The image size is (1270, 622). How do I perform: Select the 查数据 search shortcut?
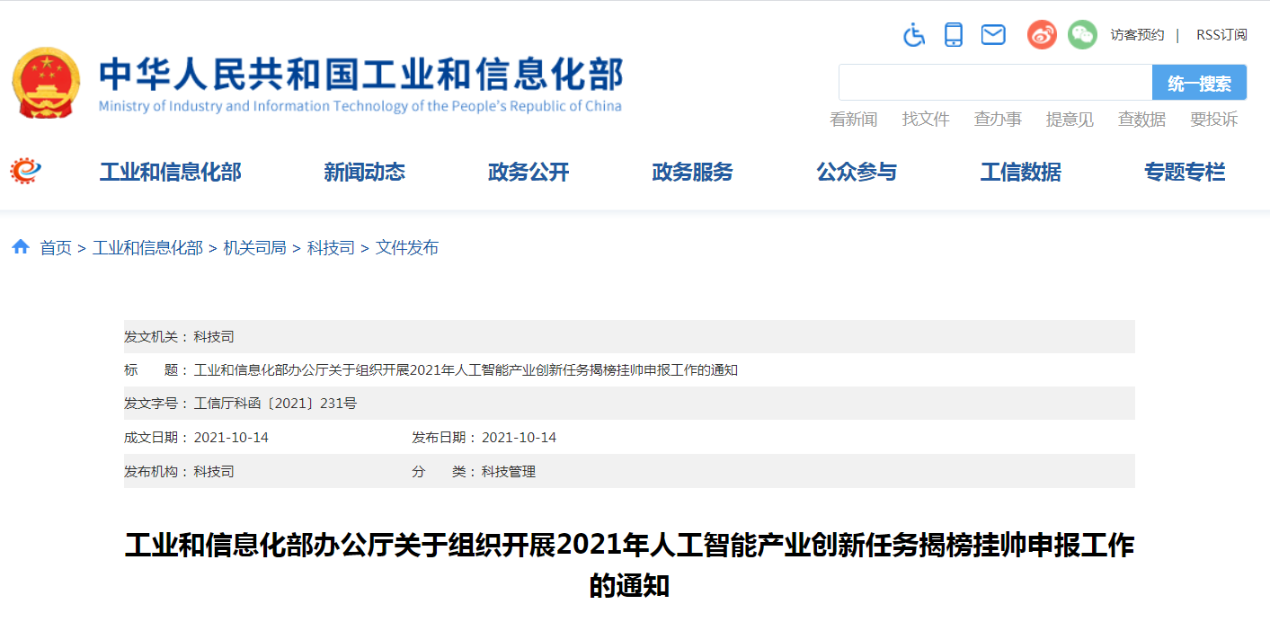pyautogui.click(x=1141, y=119)
